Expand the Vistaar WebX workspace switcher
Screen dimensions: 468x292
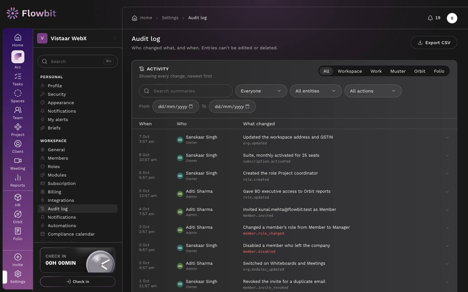pos(78,38)
